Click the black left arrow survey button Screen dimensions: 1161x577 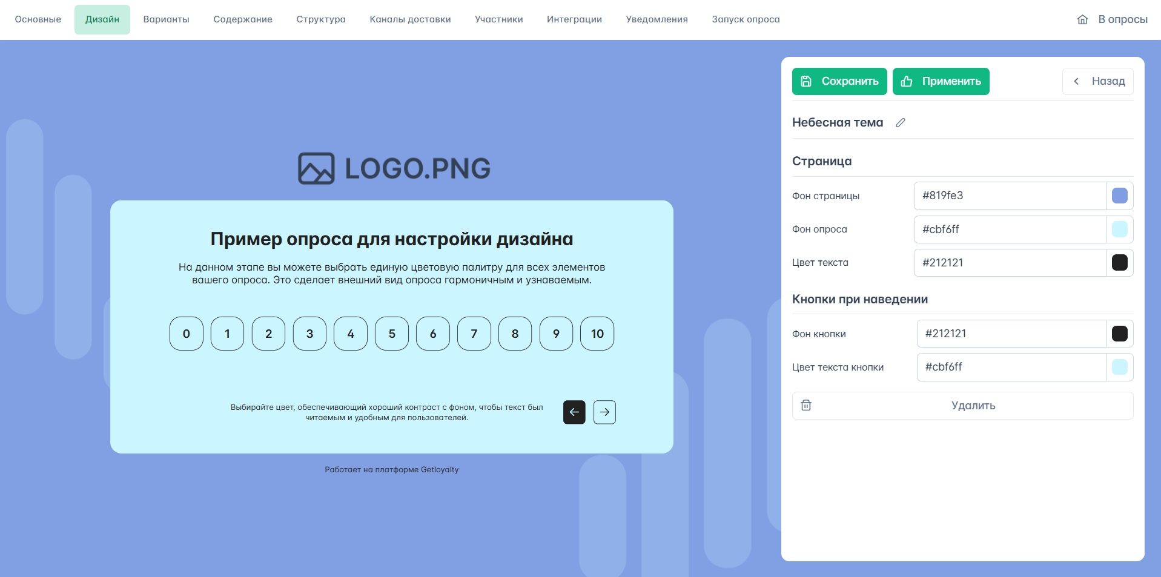(x=574, y=412)
